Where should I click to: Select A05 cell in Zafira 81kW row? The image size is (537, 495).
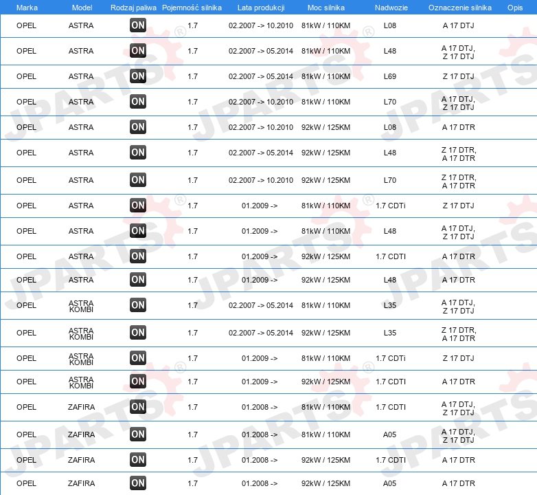[x=390, y=434]
